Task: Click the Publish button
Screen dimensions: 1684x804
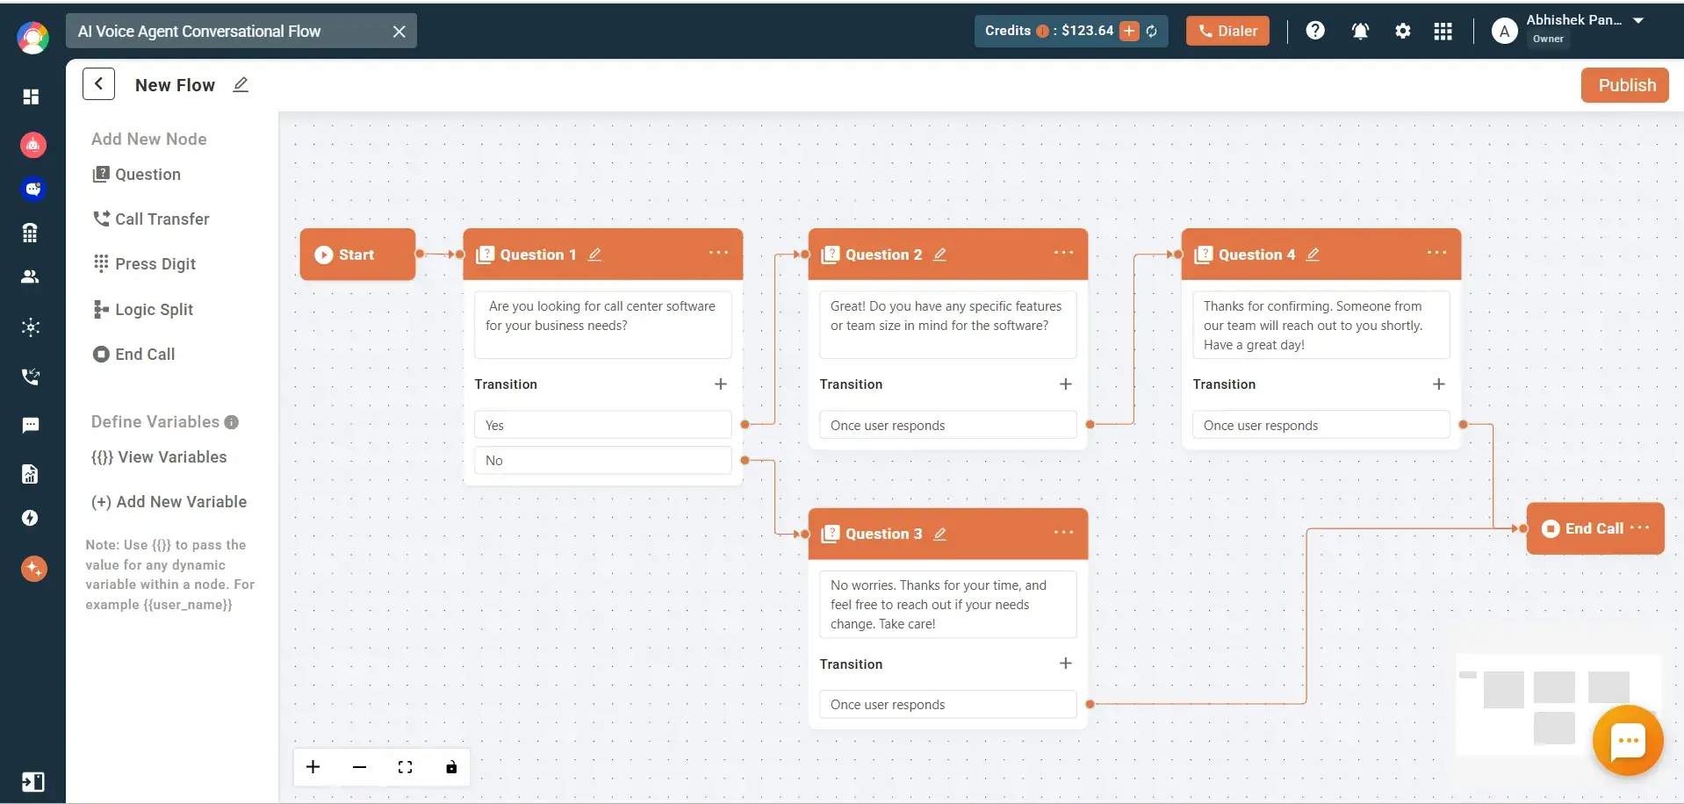Action: pos(1625,84)
